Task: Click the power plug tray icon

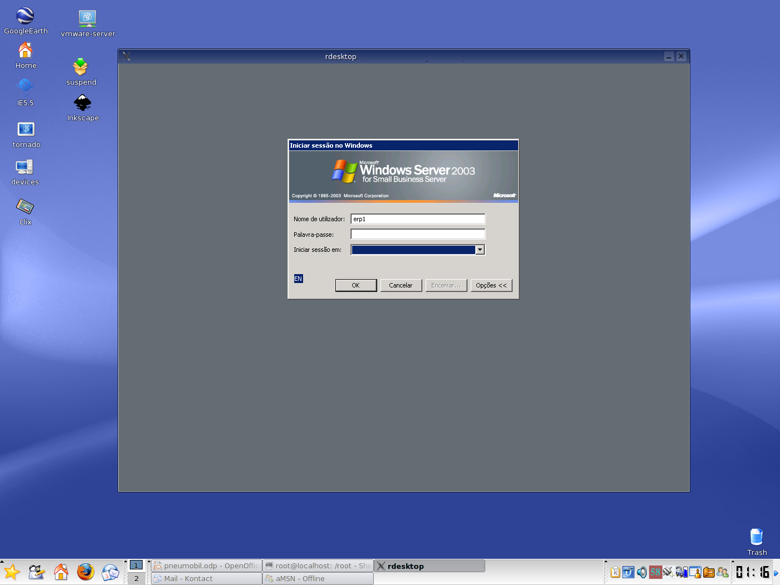Action: pos(668,572)
